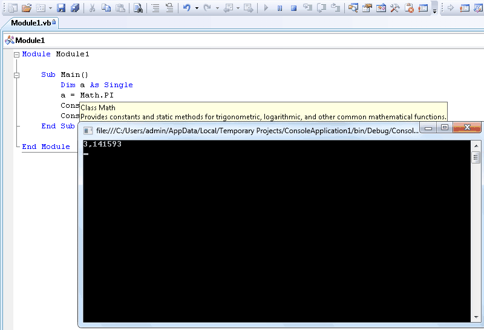Click the Navigate Forward icon
This screenshot has width=484, height=330.
pos(248,8)
